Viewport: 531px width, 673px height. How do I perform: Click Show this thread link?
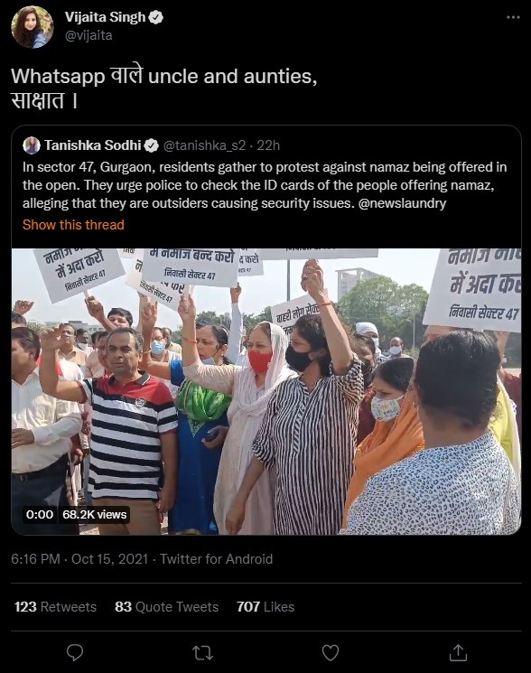pyautogui.click(x=73, y=224)
